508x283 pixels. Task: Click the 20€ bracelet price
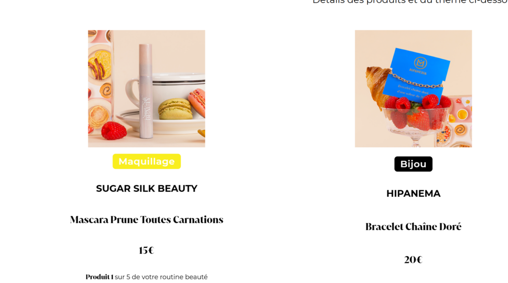pyautogui.click(x=413, y=260)
